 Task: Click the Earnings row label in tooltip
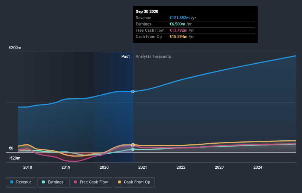[143, 24]
